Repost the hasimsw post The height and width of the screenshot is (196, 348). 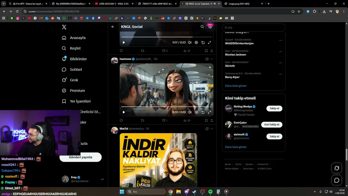(142, 120)
